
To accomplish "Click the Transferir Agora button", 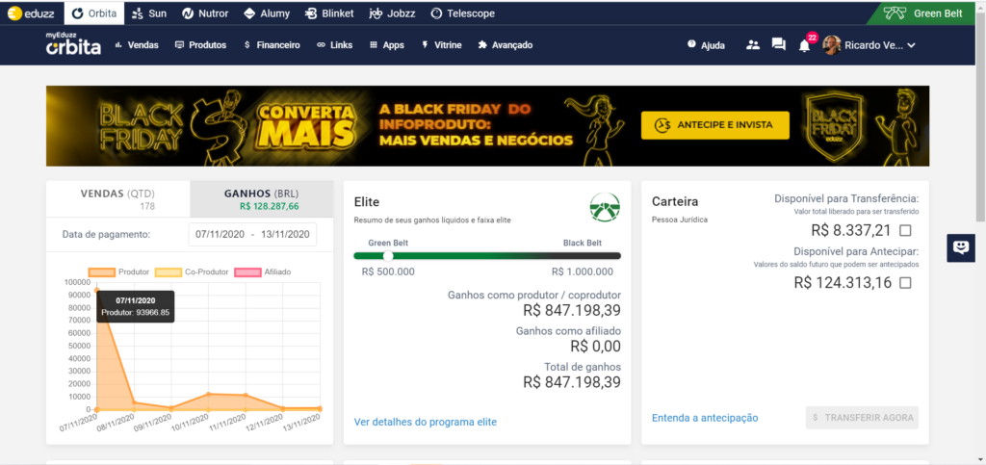I will [862, 417].
